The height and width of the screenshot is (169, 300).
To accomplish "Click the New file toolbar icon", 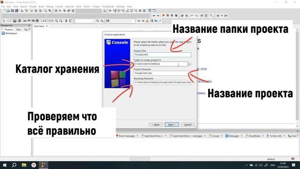I will pos(4,11).
